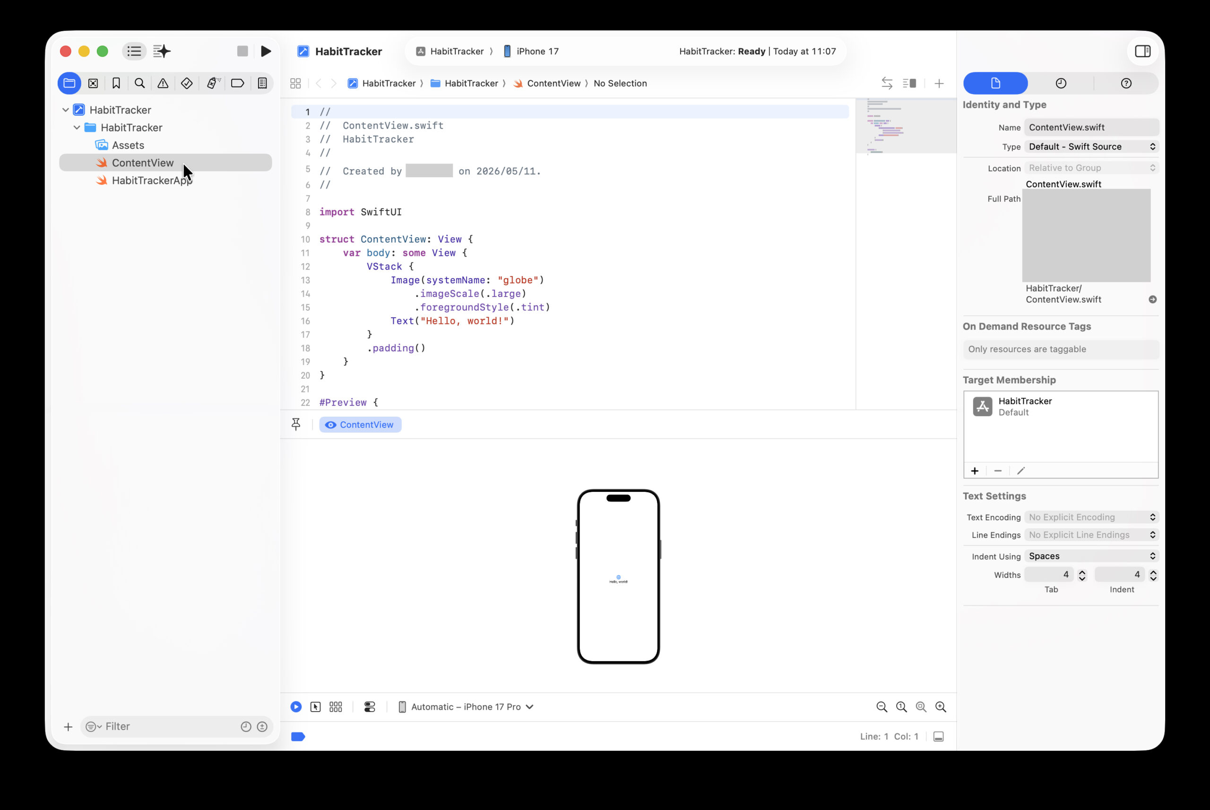Open the Source Control navigator tab

94,83
